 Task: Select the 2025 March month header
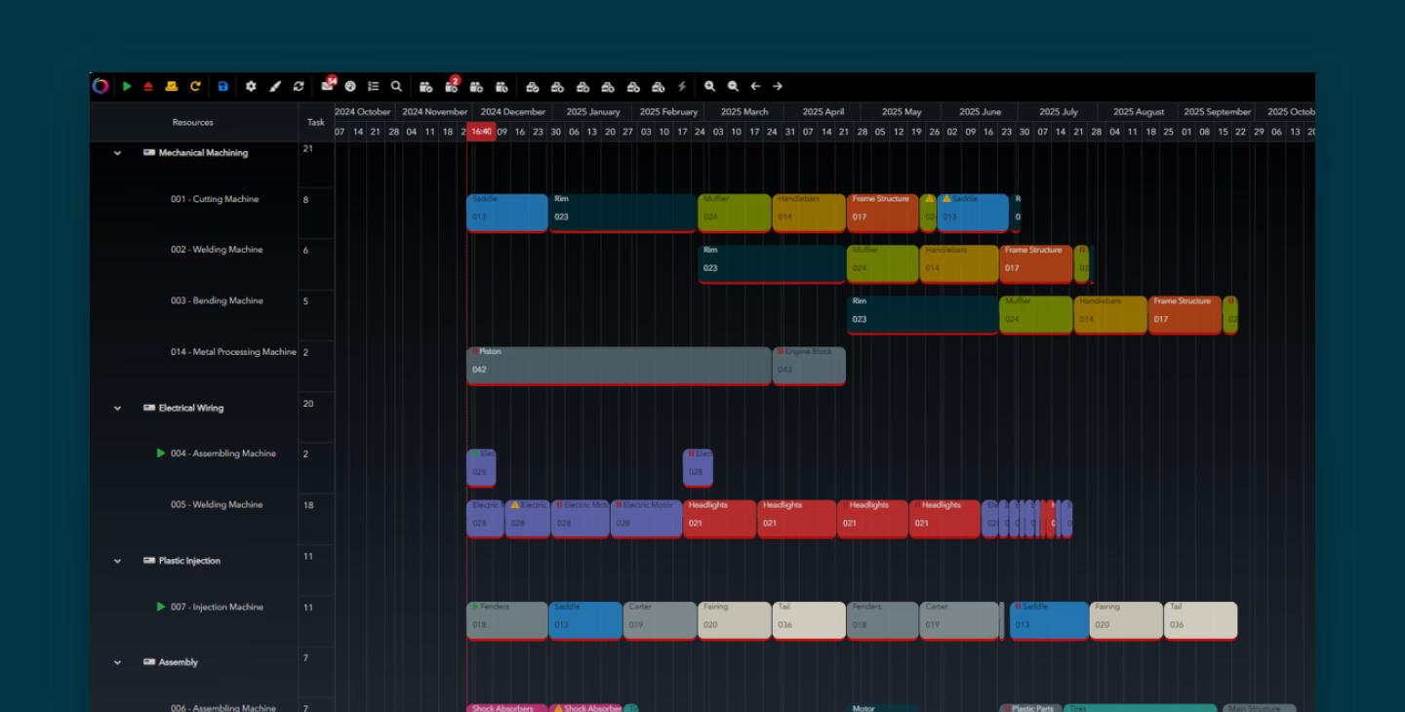tap(744, 111)
